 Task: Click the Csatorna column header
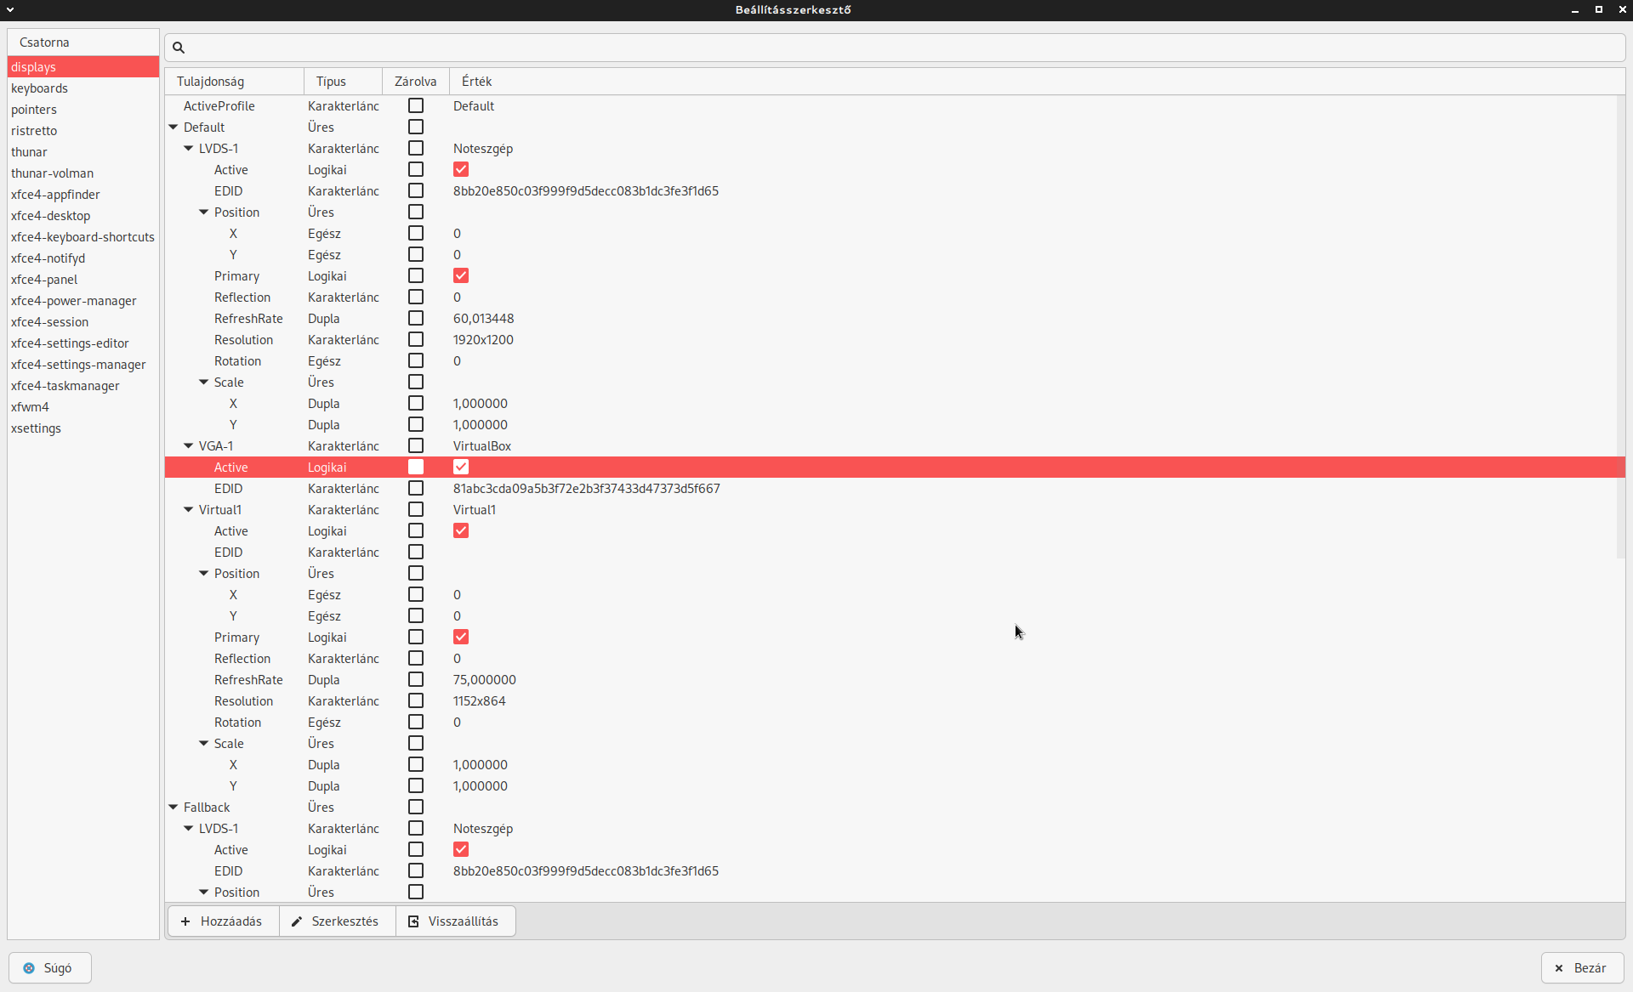tap(83, 43)
